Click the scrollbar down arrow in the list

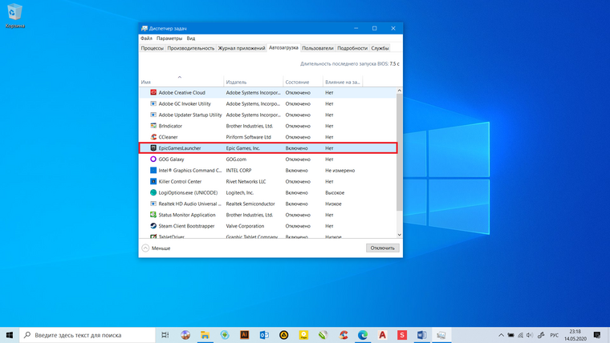(x=399, y=235)
